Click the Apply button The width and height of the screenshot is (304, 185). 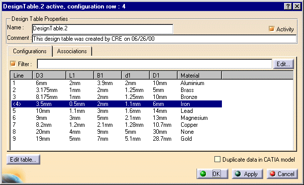pyautogui.click(x=247, y=174)
